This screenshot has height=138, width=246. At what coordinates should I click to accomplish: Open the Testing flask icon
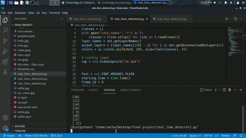point(5,72)
